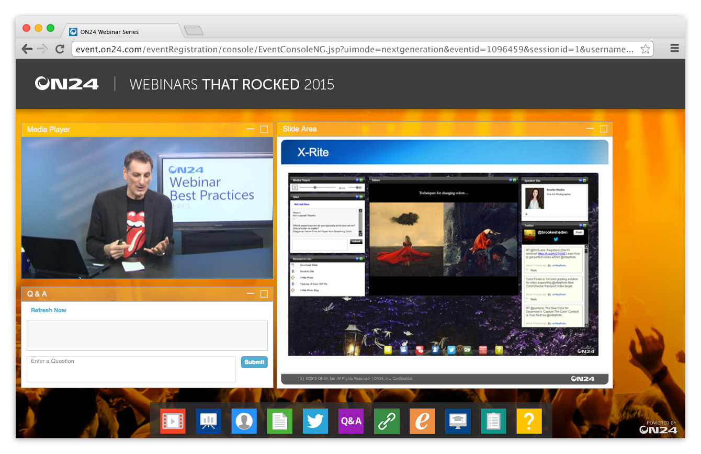Open the Speaker Bio person dock icon
The height and width of the screenshot is (454, 701).
click(244, 421)
